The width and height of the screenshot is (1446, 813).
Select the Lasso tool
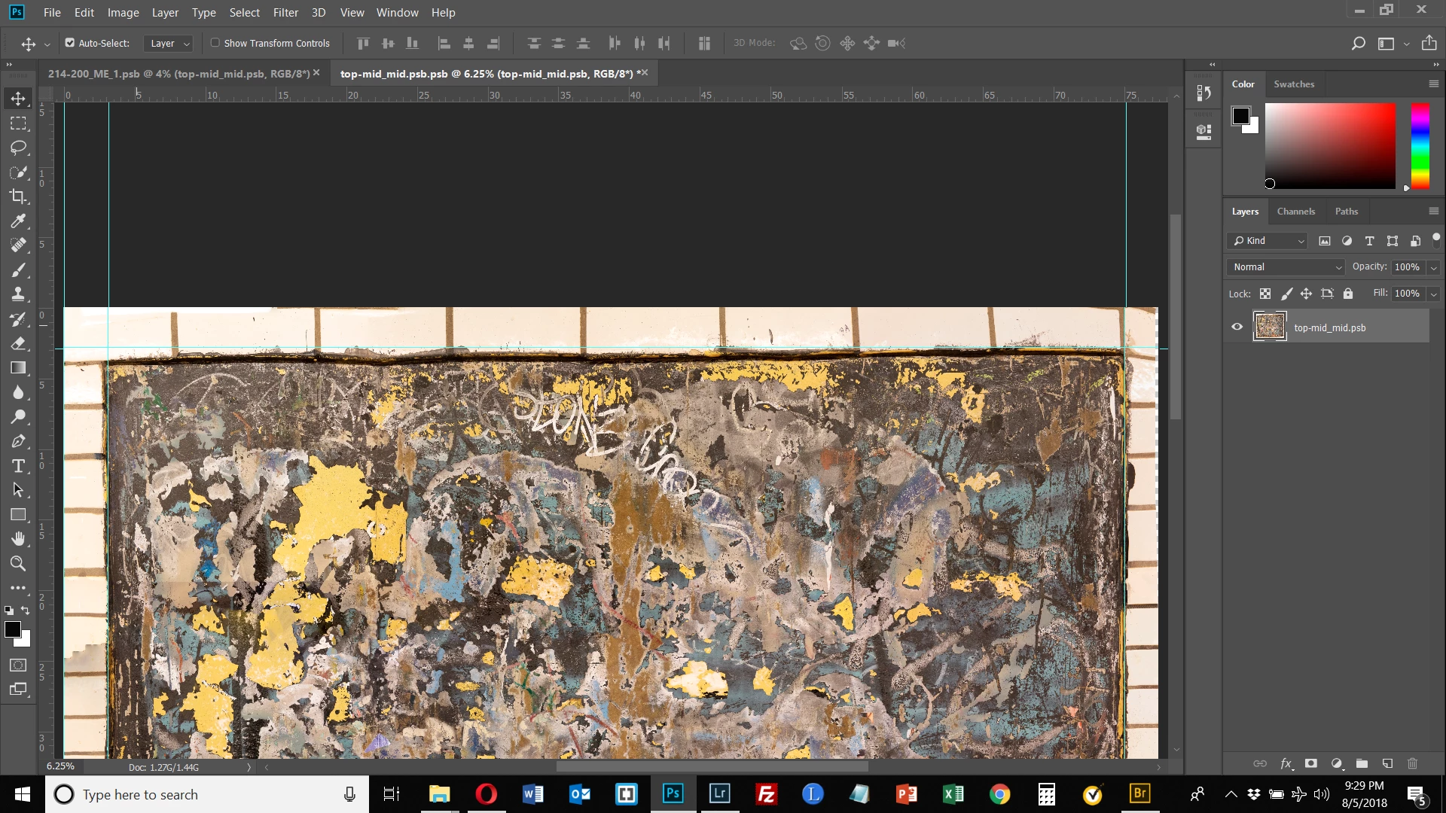pos(18,148)
